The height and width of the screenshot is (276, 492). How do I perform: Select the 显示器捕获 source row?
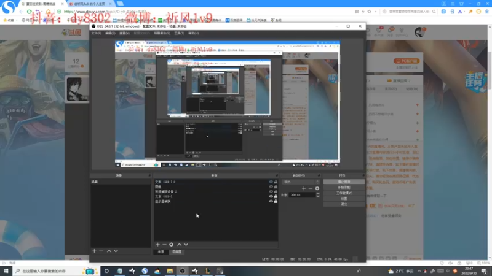point(216,202)
